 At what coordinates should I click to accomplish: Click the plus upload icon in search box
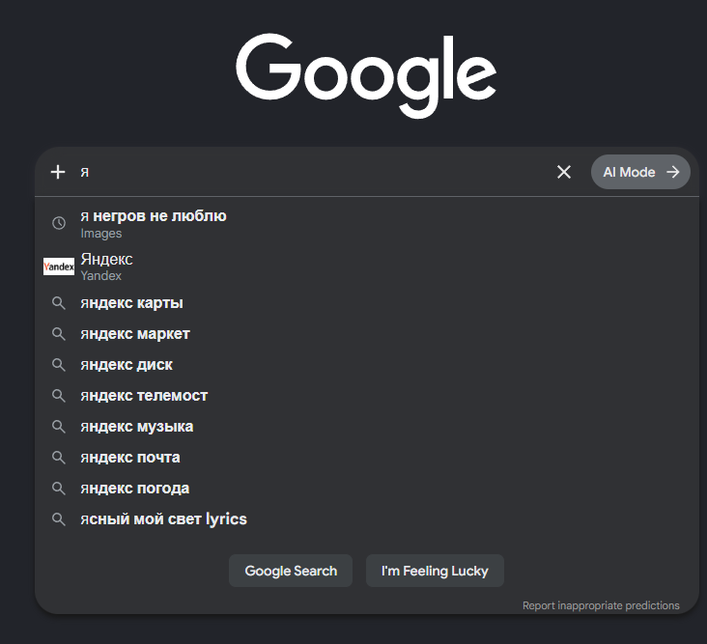[58, 172]
